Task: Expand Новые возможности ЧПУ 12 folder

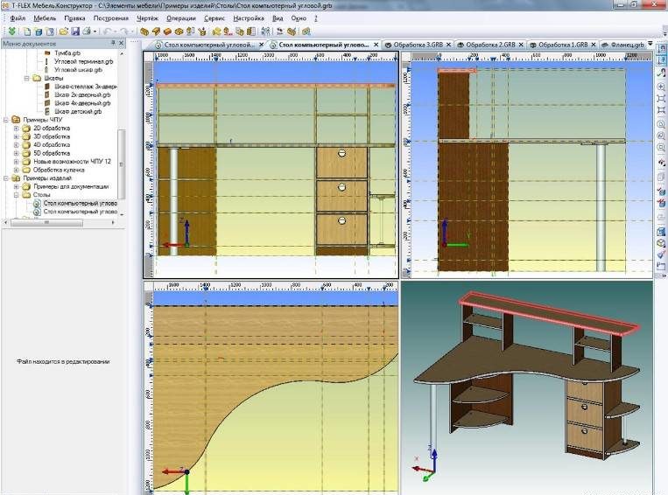Action: click(16, 162)
